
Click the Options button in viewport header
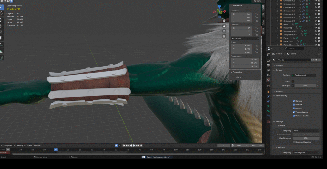tap(258, 1)
